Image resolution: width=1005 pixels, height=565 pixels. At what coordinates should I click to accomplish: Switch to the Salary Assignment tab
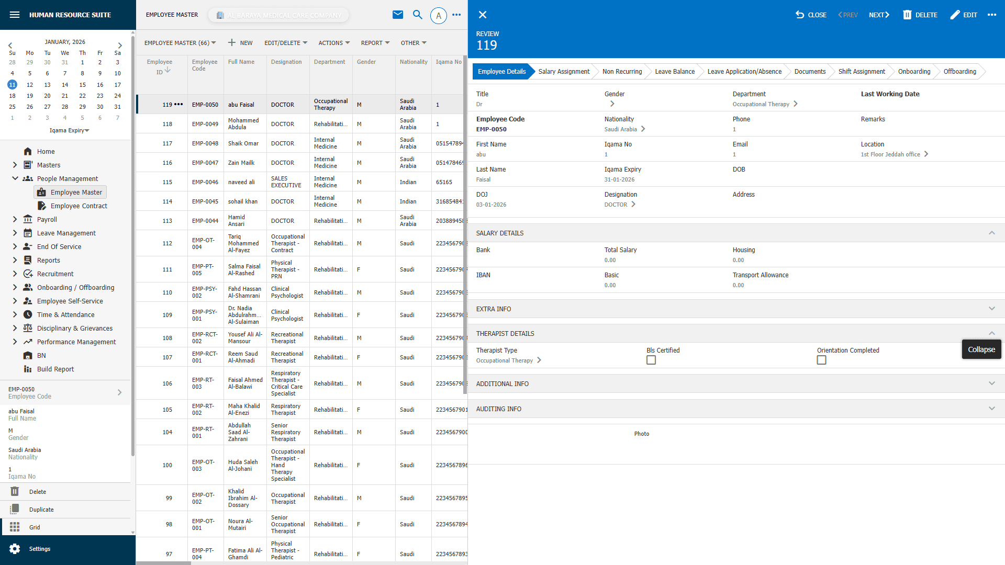(564, 71)
